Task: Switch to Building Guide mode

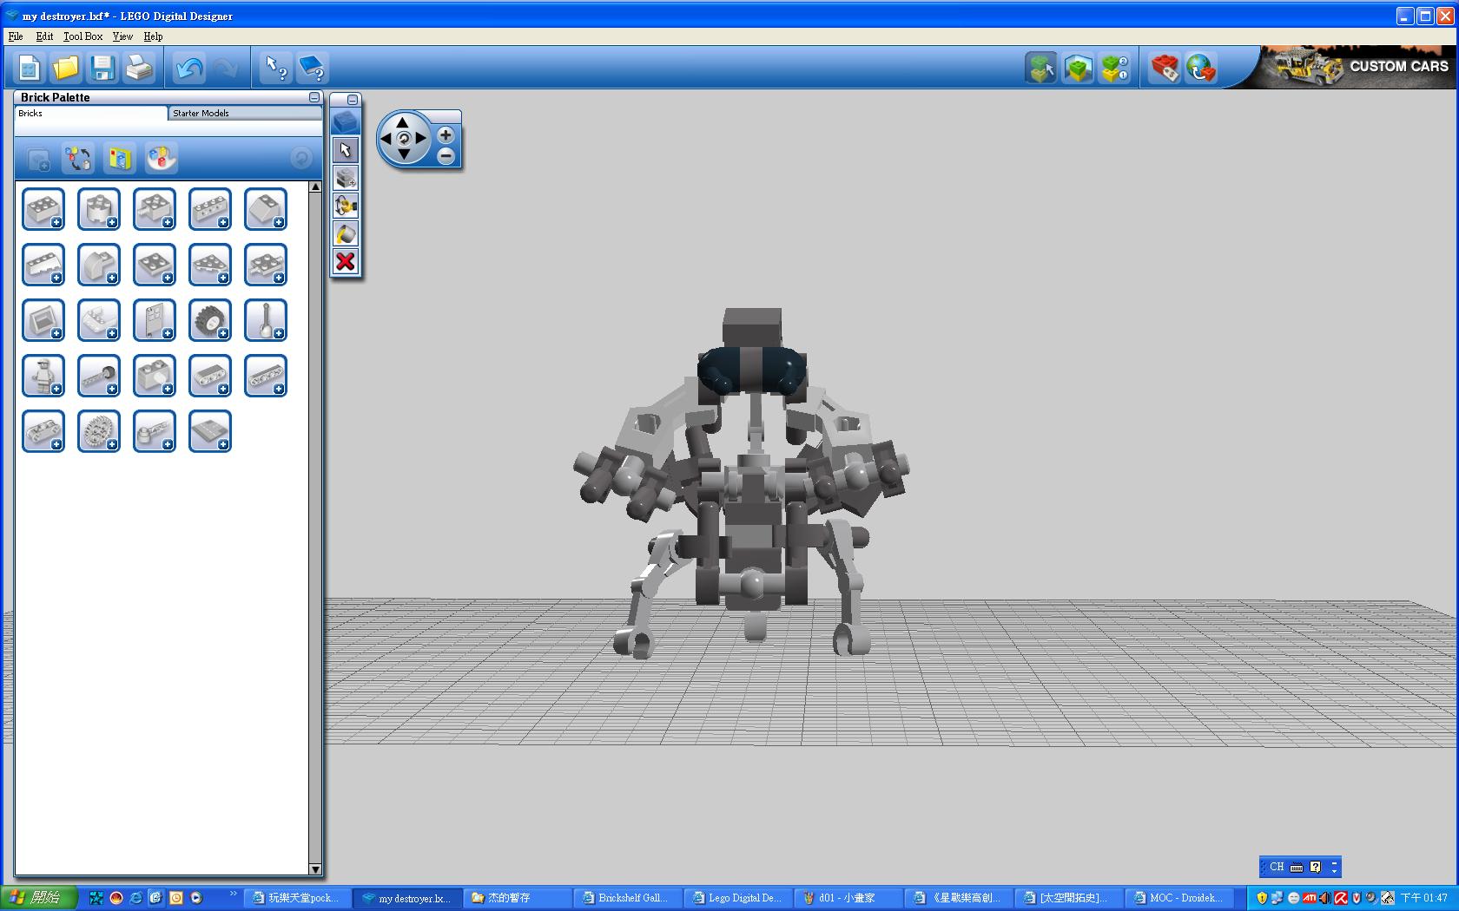Action: (1114, 68)
